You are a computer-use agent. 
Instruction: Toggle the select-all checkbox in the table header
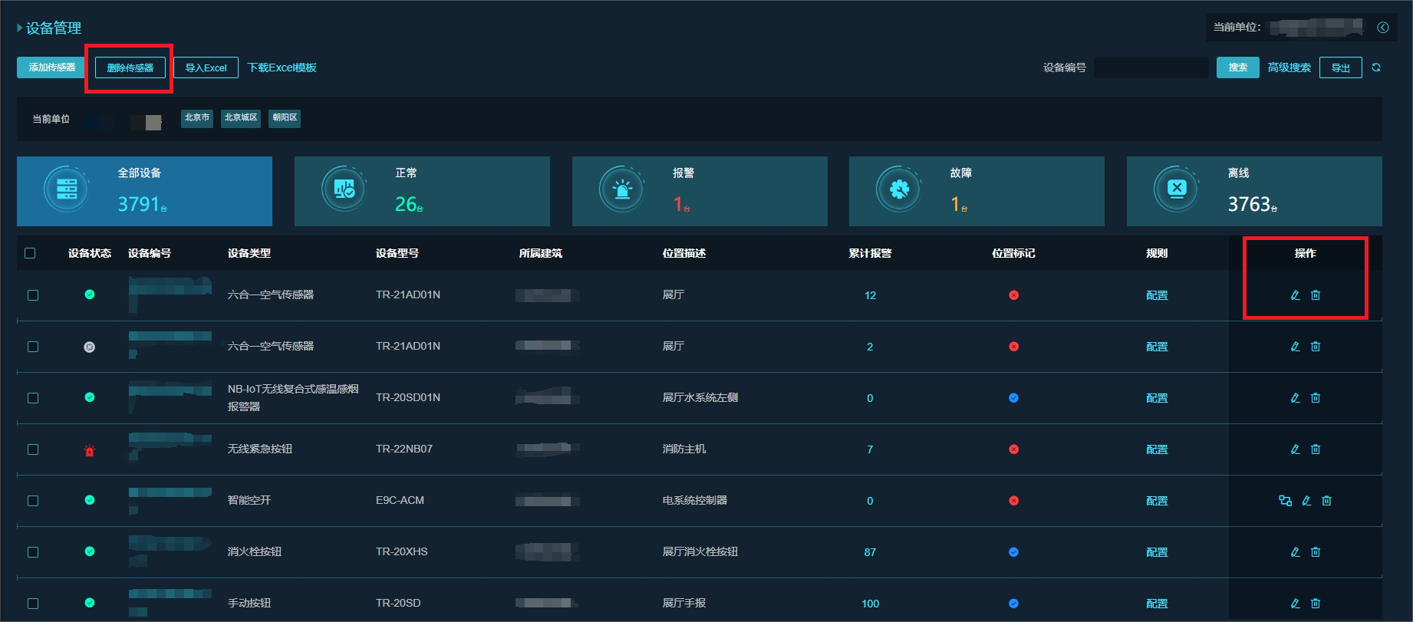(30, 253)
